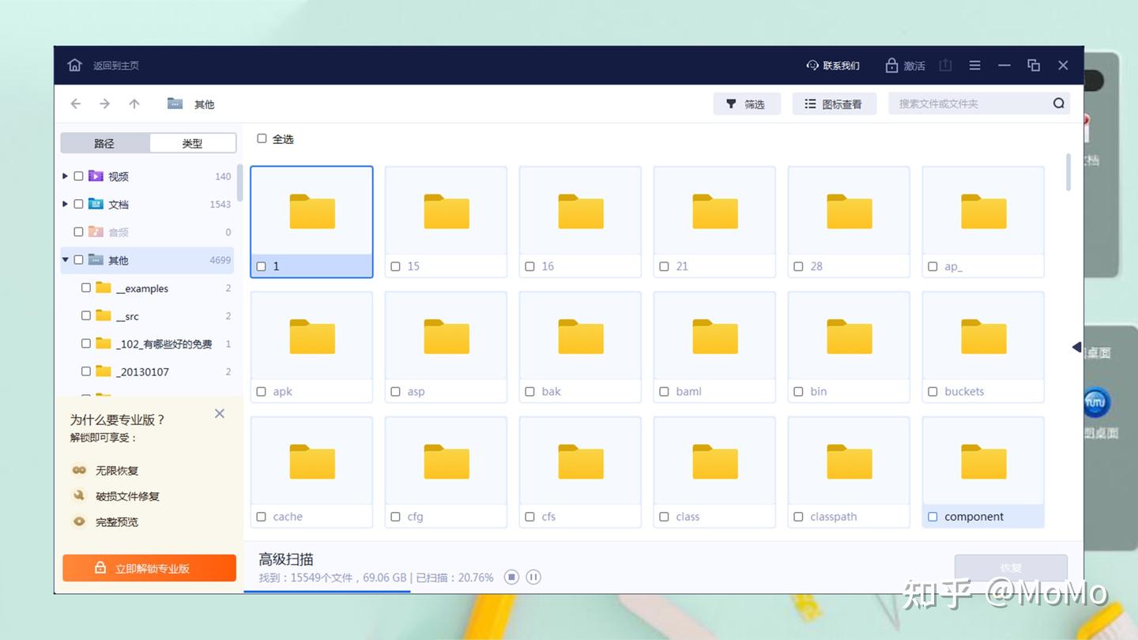Check the 其他 category checkbox
This screenshot has height=640, width=1138.
pos(78,259)
